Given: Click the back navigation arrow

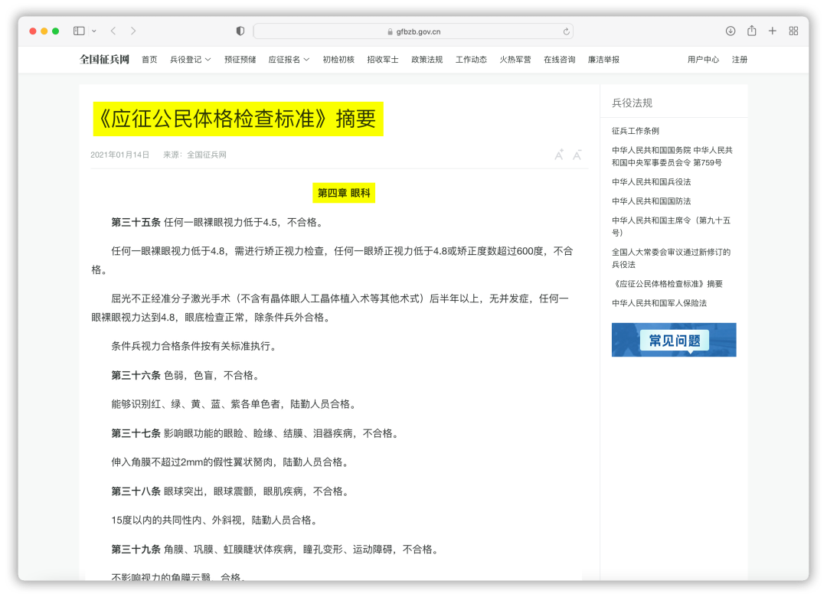Looking at the screenshot, I should coord(113,31).
